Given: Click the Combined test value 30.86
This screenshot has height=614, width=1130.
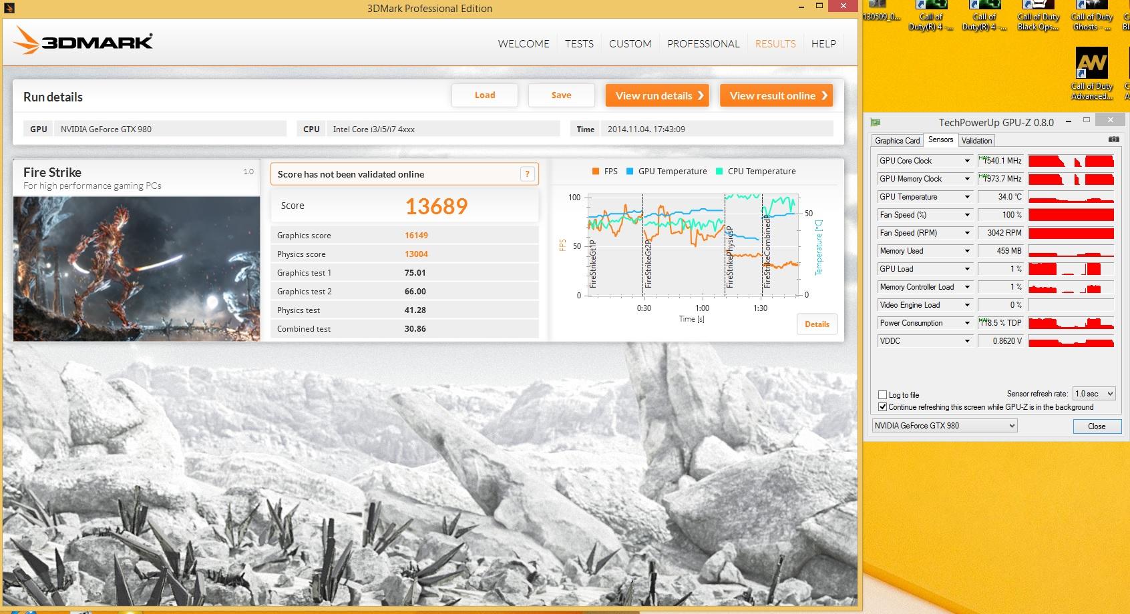Looking at the screenshot, I should point(415,329).
